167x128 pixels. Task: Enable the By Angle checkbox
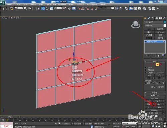pos(146,73)
